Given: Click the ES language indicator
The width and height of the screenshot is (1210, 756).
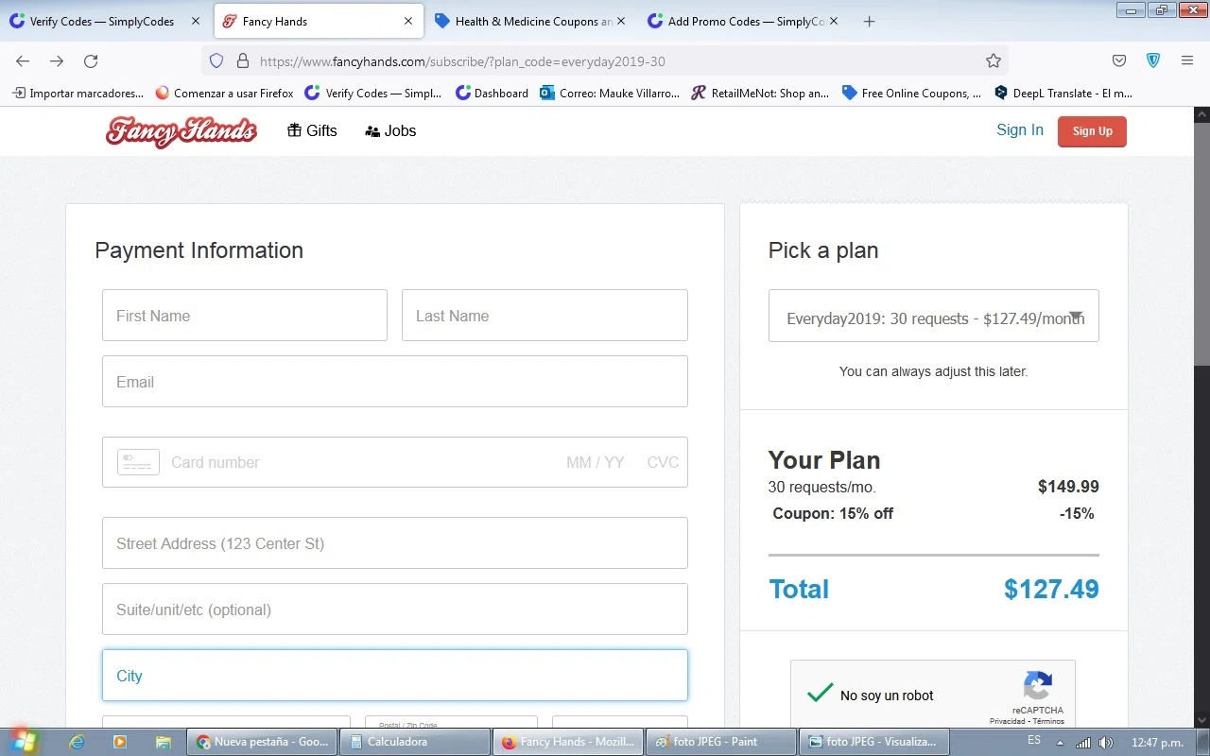Looking at the screenshot, I should pos(1034,741).
